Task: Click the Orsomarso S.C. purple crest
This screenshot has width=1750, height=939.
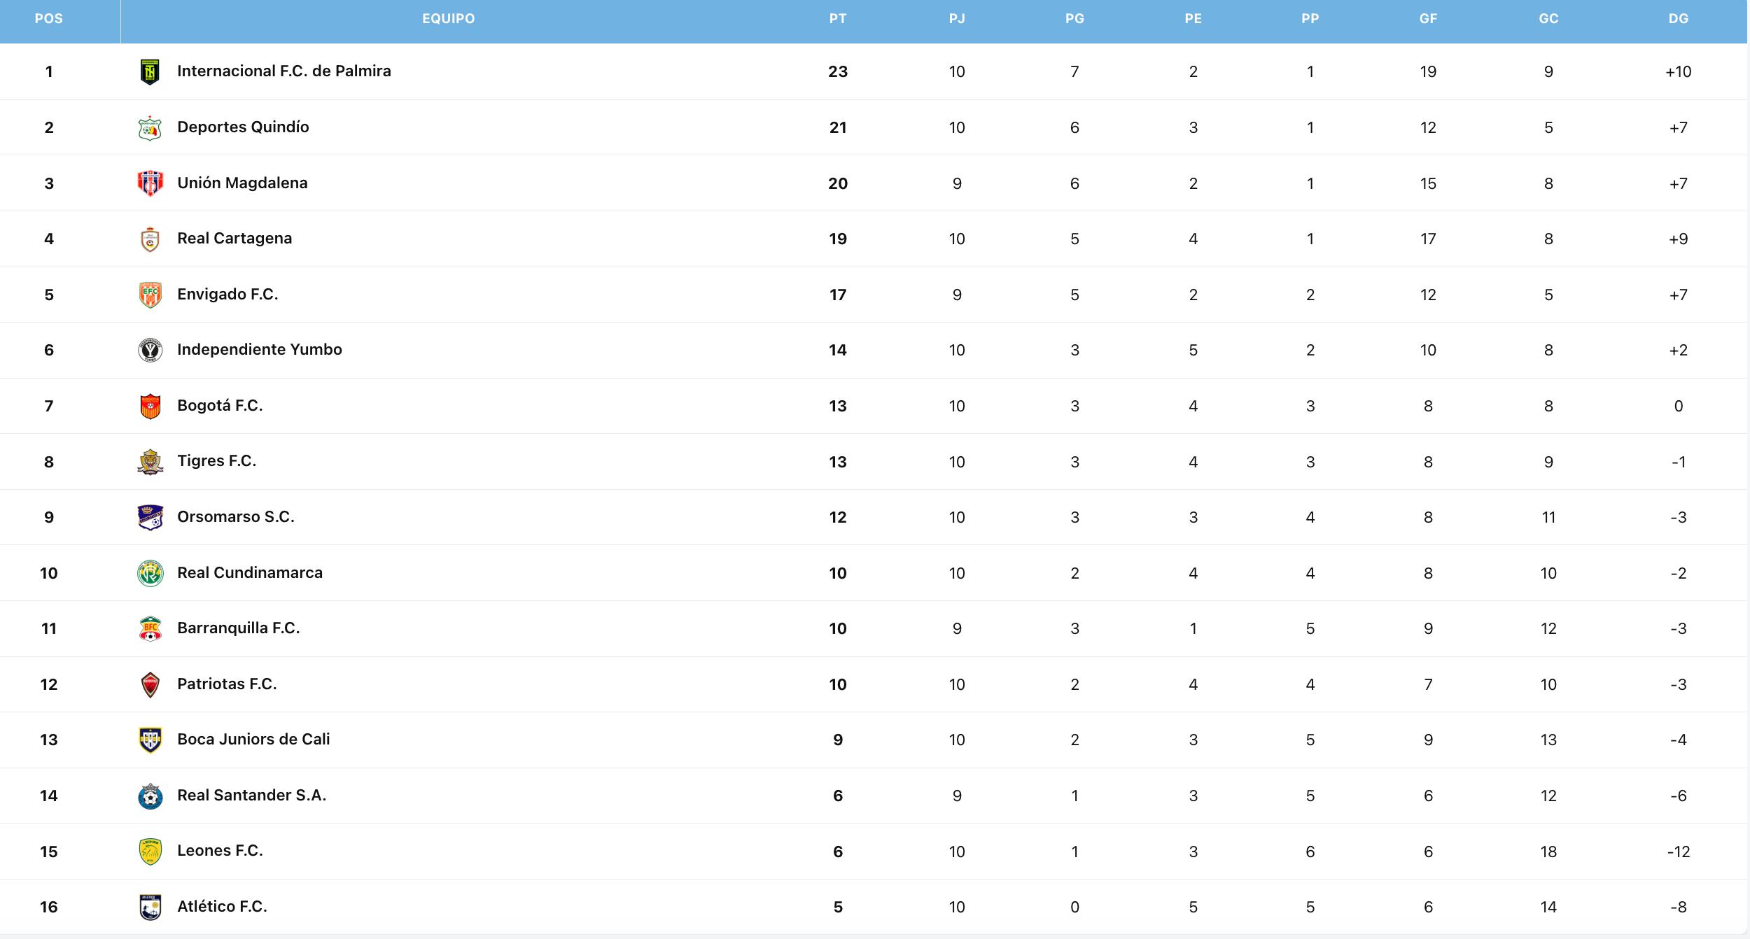Action: click(x=150, y=517)
